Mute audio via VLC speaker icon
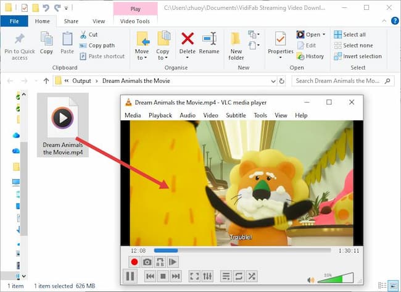Image resolution: width=401 pixels, height=292 pixels. tap(311, 280)
